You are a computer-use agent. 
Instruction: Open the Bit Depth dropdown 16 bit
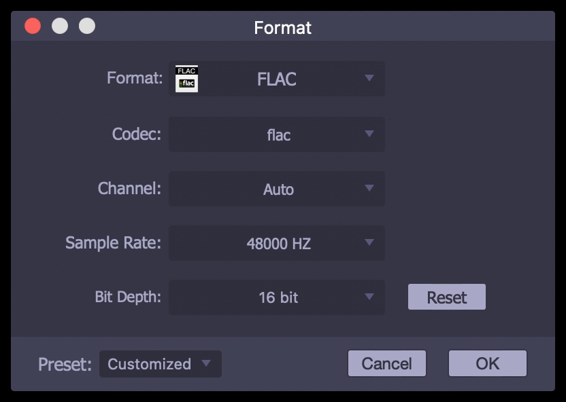tap(276, 297)
